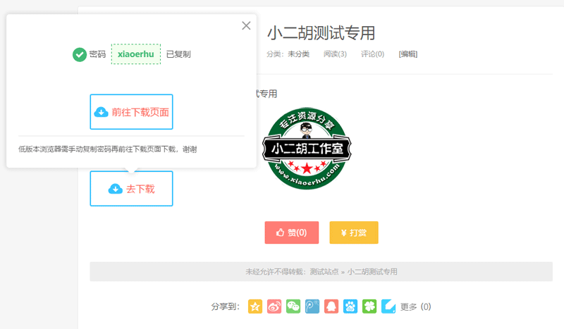Click the 密码 label in popup
Image resolution: width=564 pixels, height=329 pixels.
coord(97,54)
